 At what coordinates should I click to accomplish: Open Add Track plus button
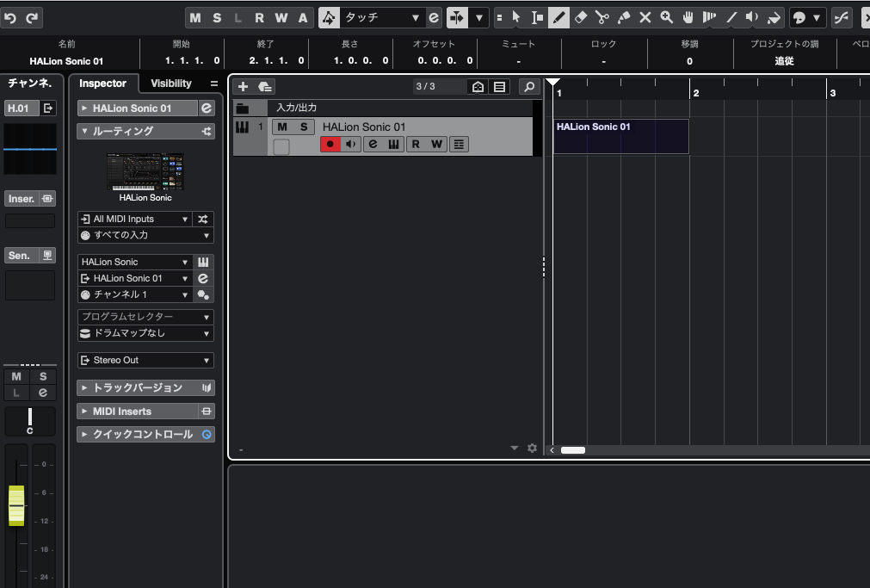coord(243,87)
